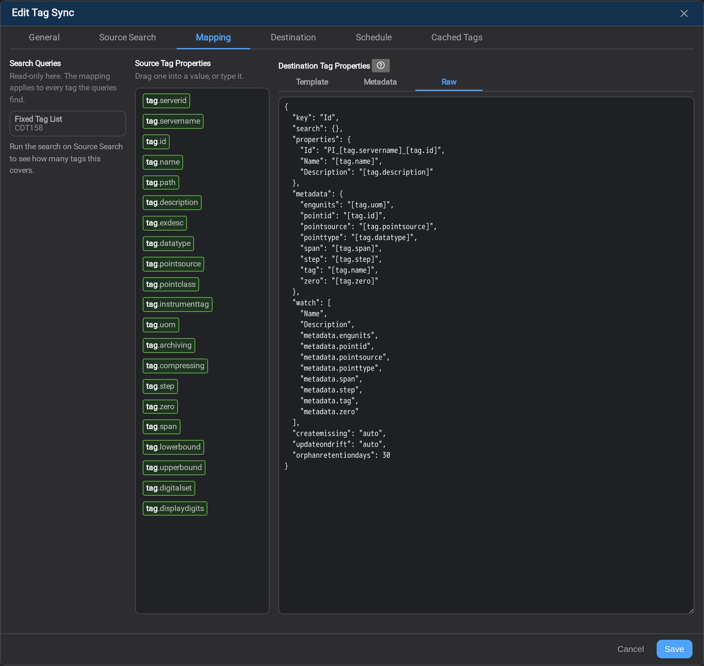Screen dimensions: 704x666
Task: Open the Source Search tab
Action: (x=127, y=37)
